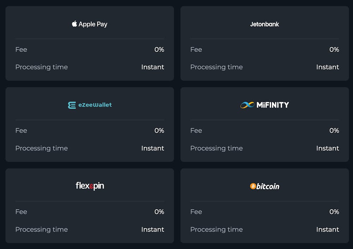353x249 pixels.
Task: Click Jetonbank processing time Instant
Action: click(x=328, y=67)
